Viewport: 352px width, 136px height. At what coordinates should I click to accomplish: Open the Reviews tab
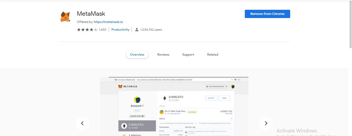(x=163, y=55)
